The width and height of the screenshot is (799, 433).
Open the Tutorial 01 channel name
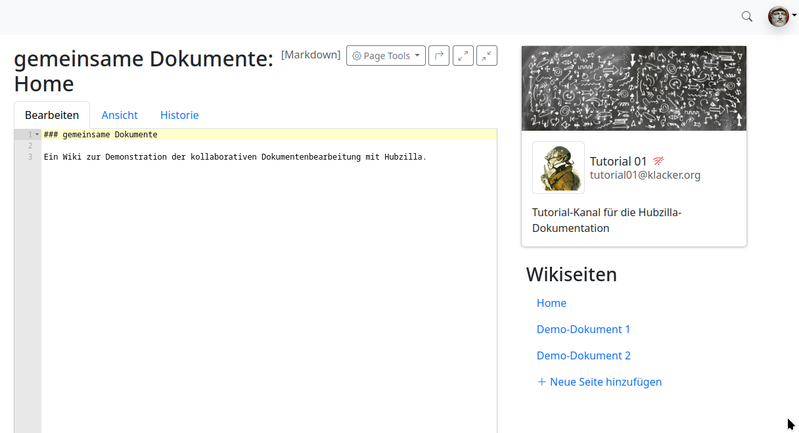tap(618, 161)
